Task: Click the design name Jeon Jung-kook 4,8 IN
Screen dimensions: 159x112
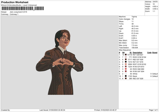Action: (x=18, y=12)
